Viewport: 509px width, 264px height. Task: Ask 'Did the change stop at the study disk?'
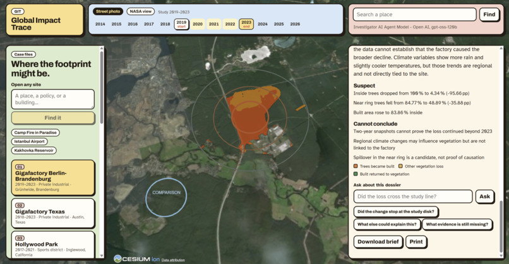coord(396,212)
